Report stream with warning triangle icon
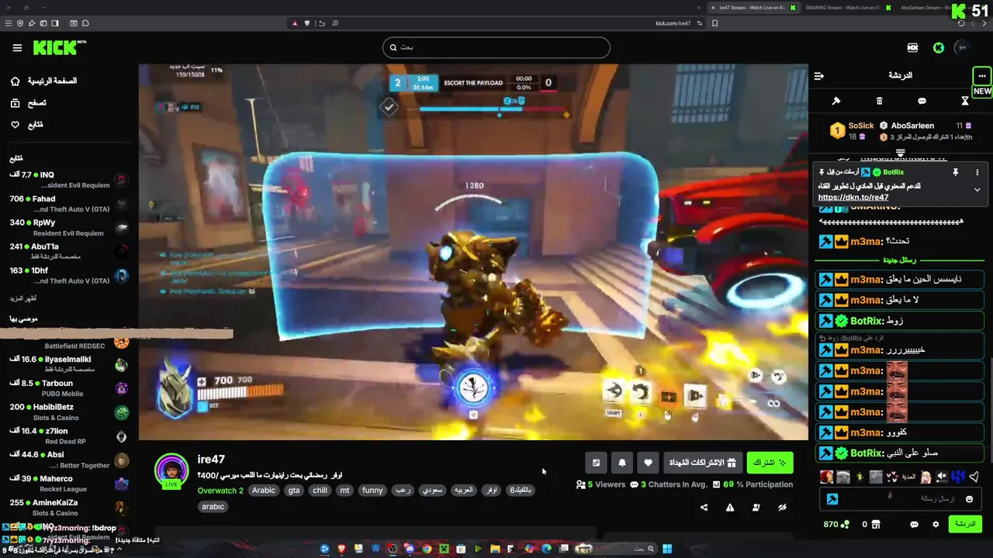This screenshot has height=558, width=993. point(730,508)
